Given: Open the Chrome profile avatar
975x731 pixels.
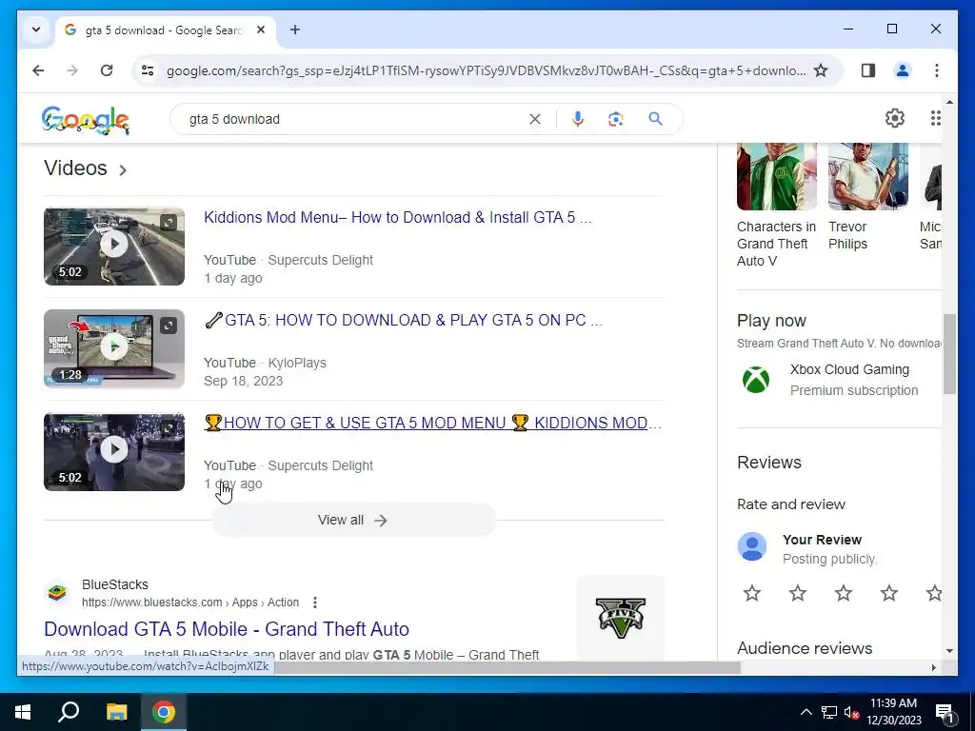Looking at the screenshot, I should pos(903,70).
